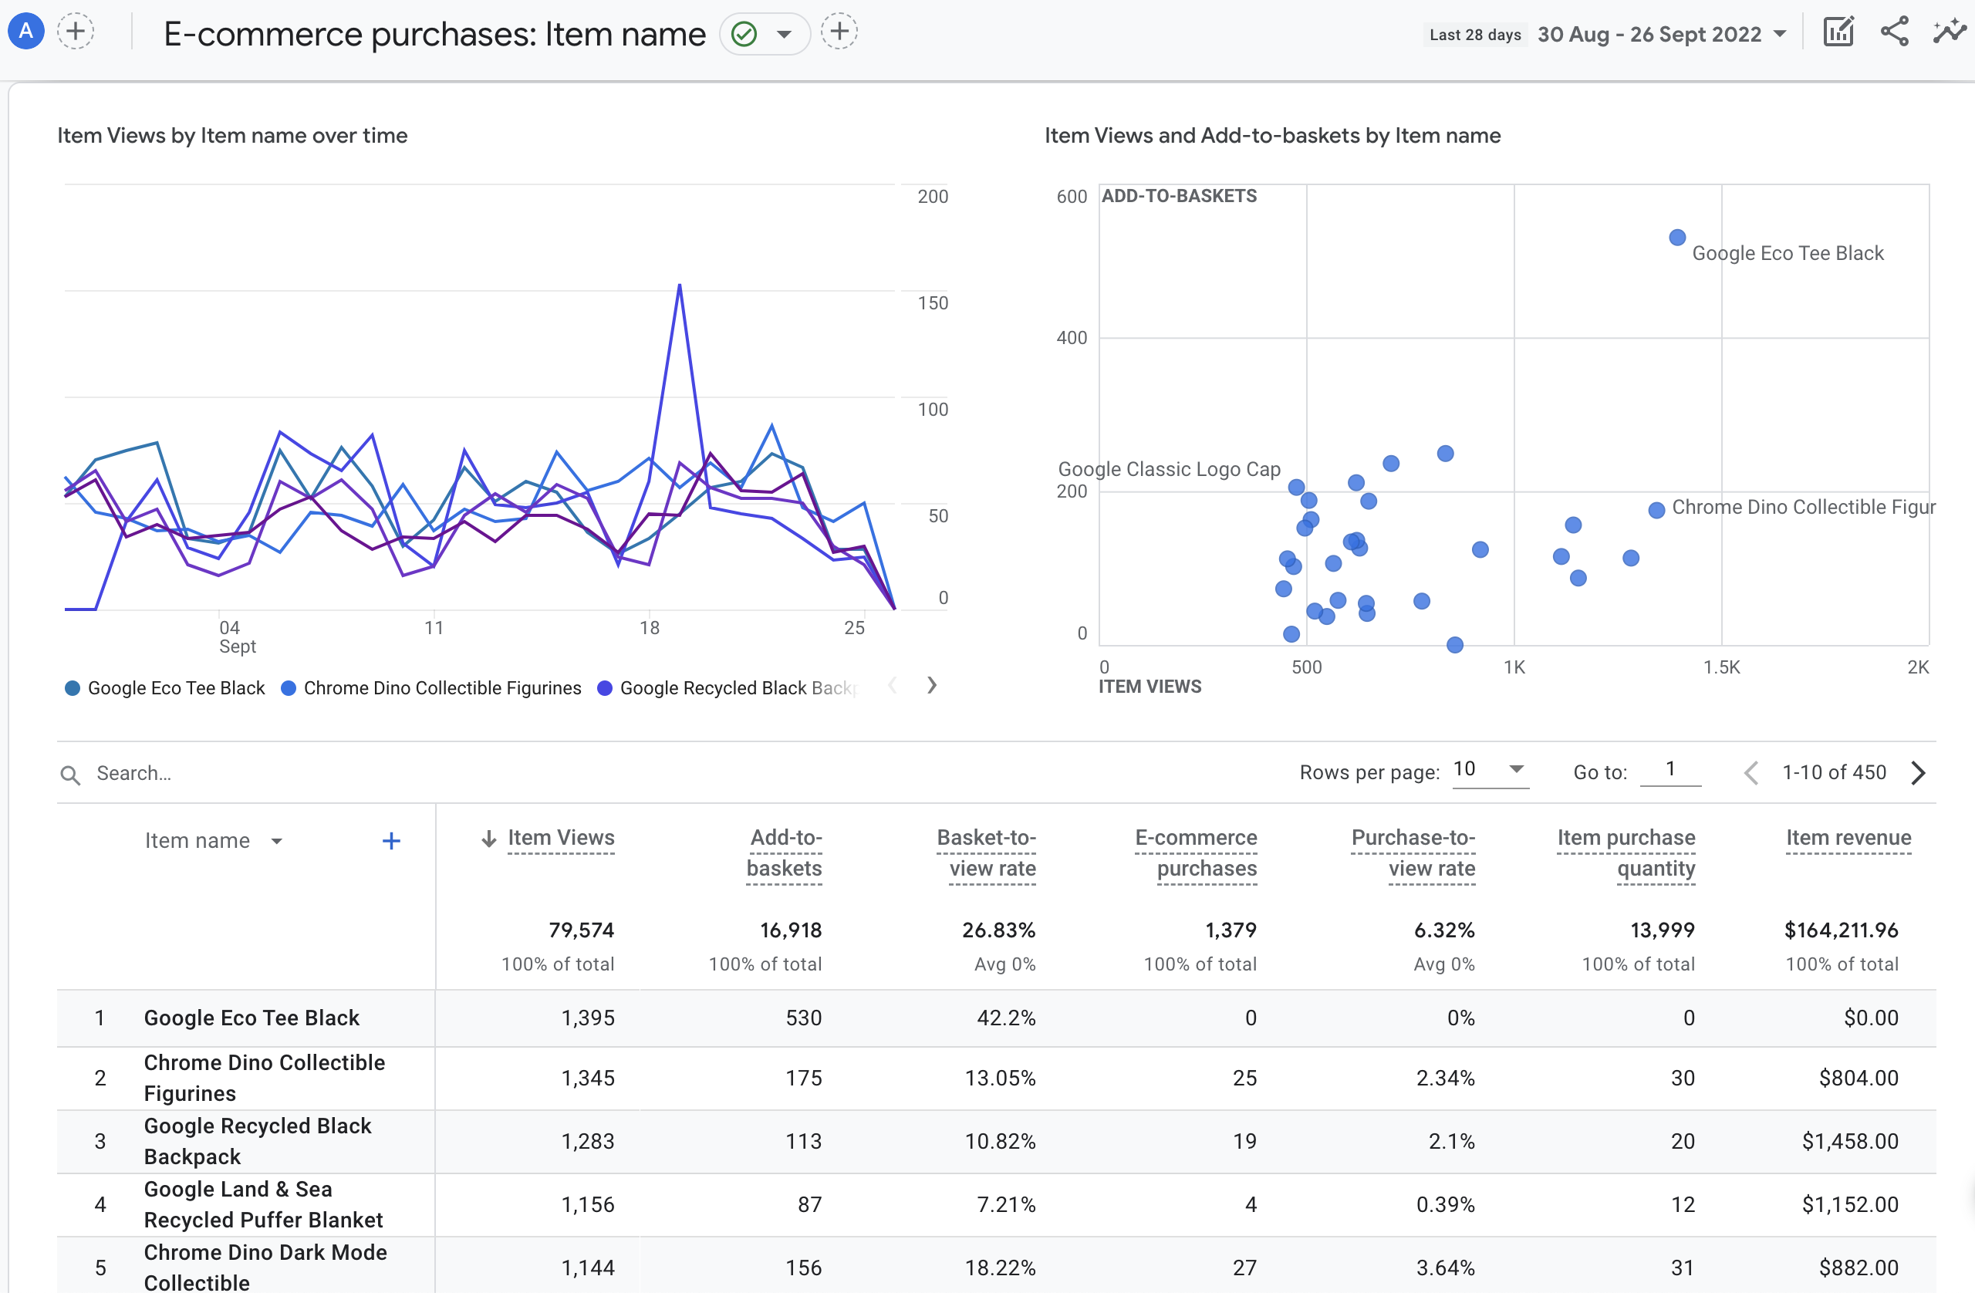Click the Item name filter menu
Image resolution: width=1975 pixels, height=1293 pixels.
(277, 840)
